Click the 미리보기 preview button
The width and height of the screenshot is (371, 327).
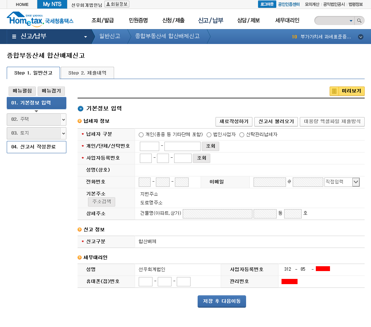tap(347, 91)
